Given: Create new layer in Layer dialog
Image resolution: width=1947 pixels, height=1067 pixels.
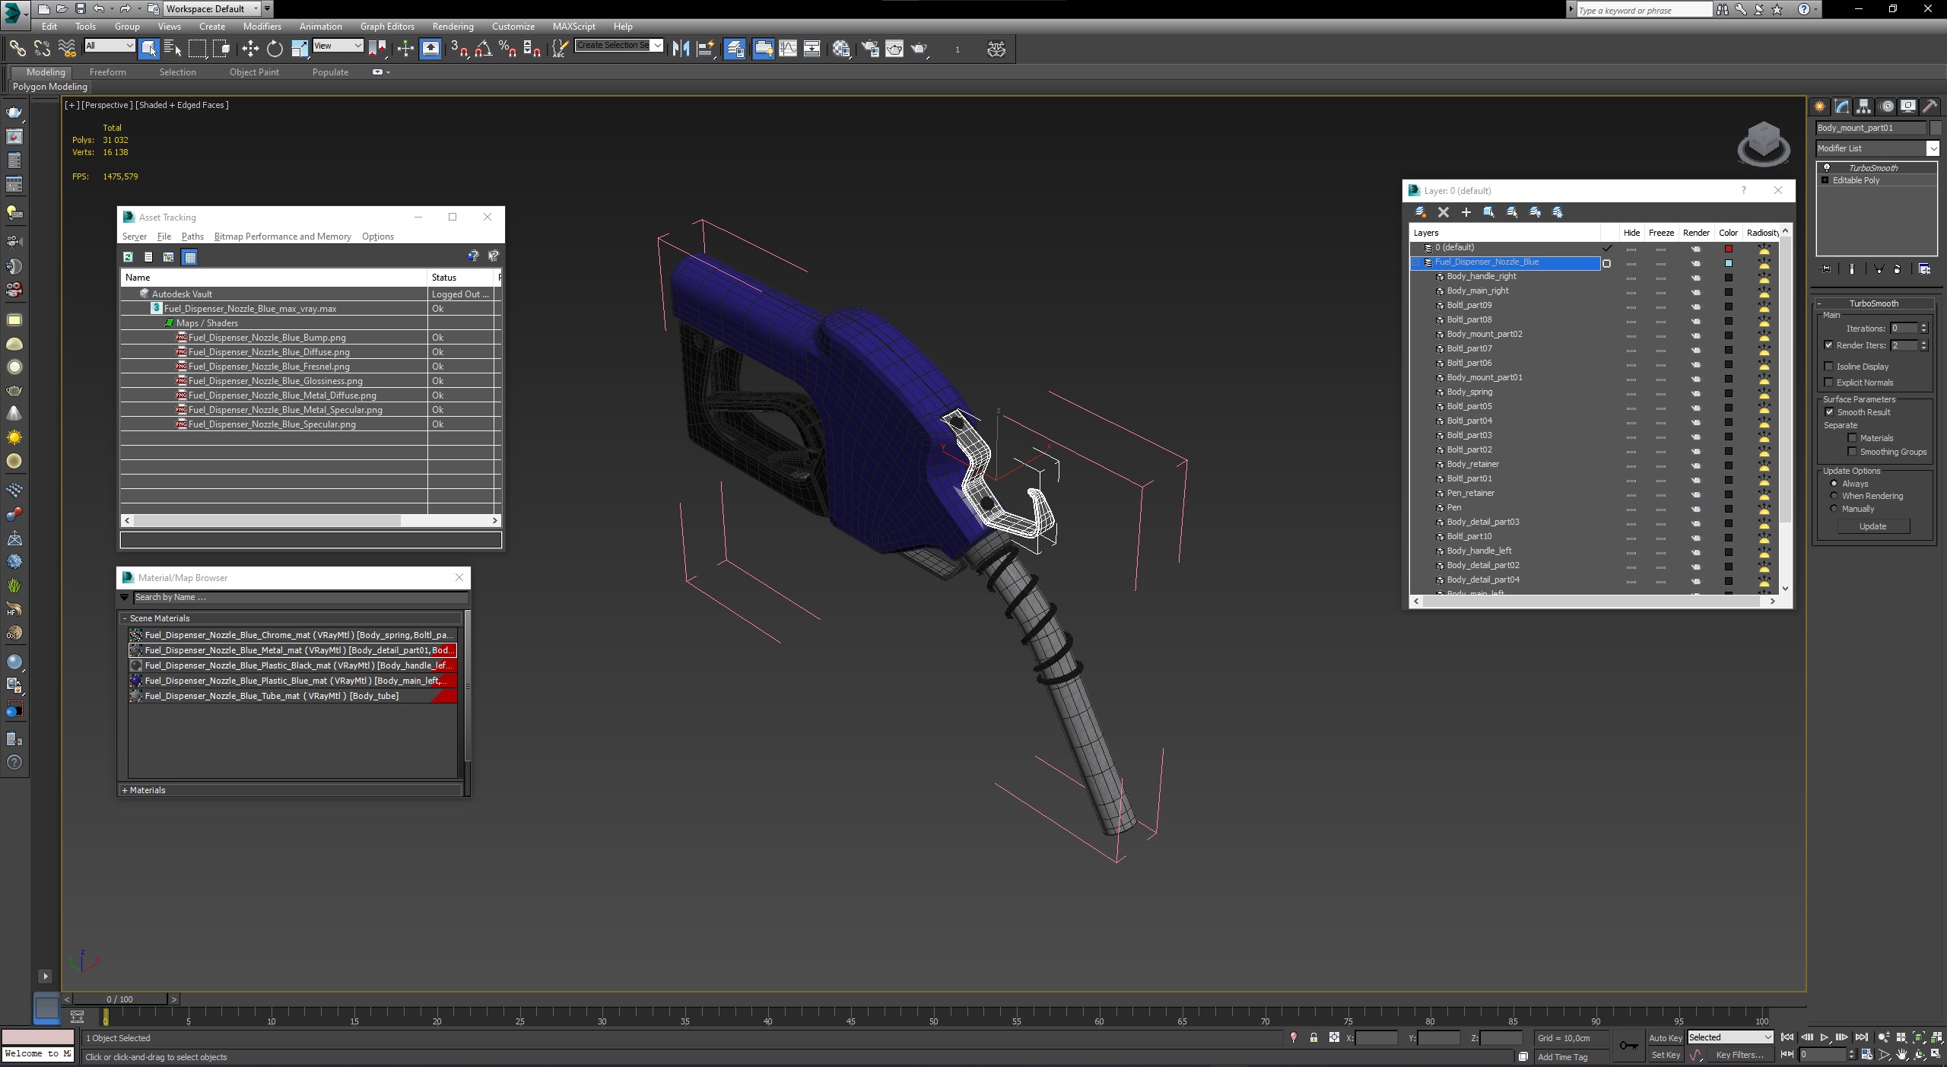Looking at the screenshot, I should (x=1420, y=212).
